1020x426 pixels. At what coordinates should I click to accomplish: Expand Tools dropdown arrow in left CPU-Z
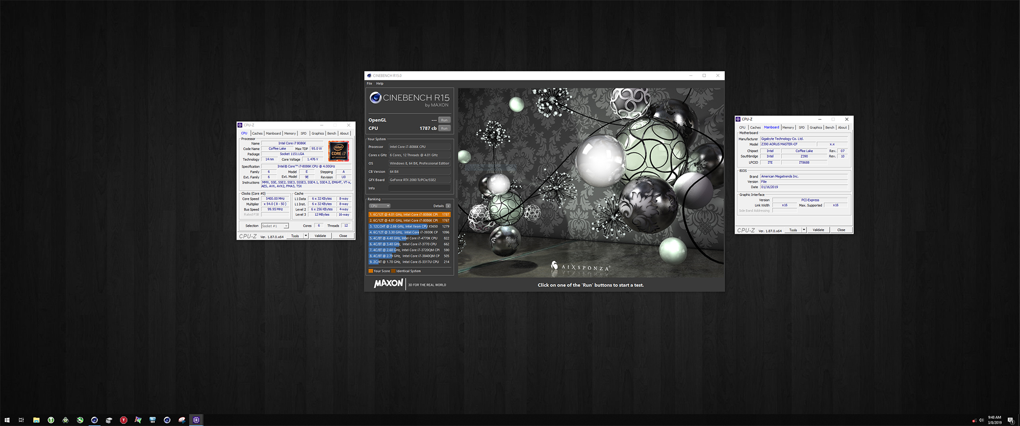coord(305,236)
